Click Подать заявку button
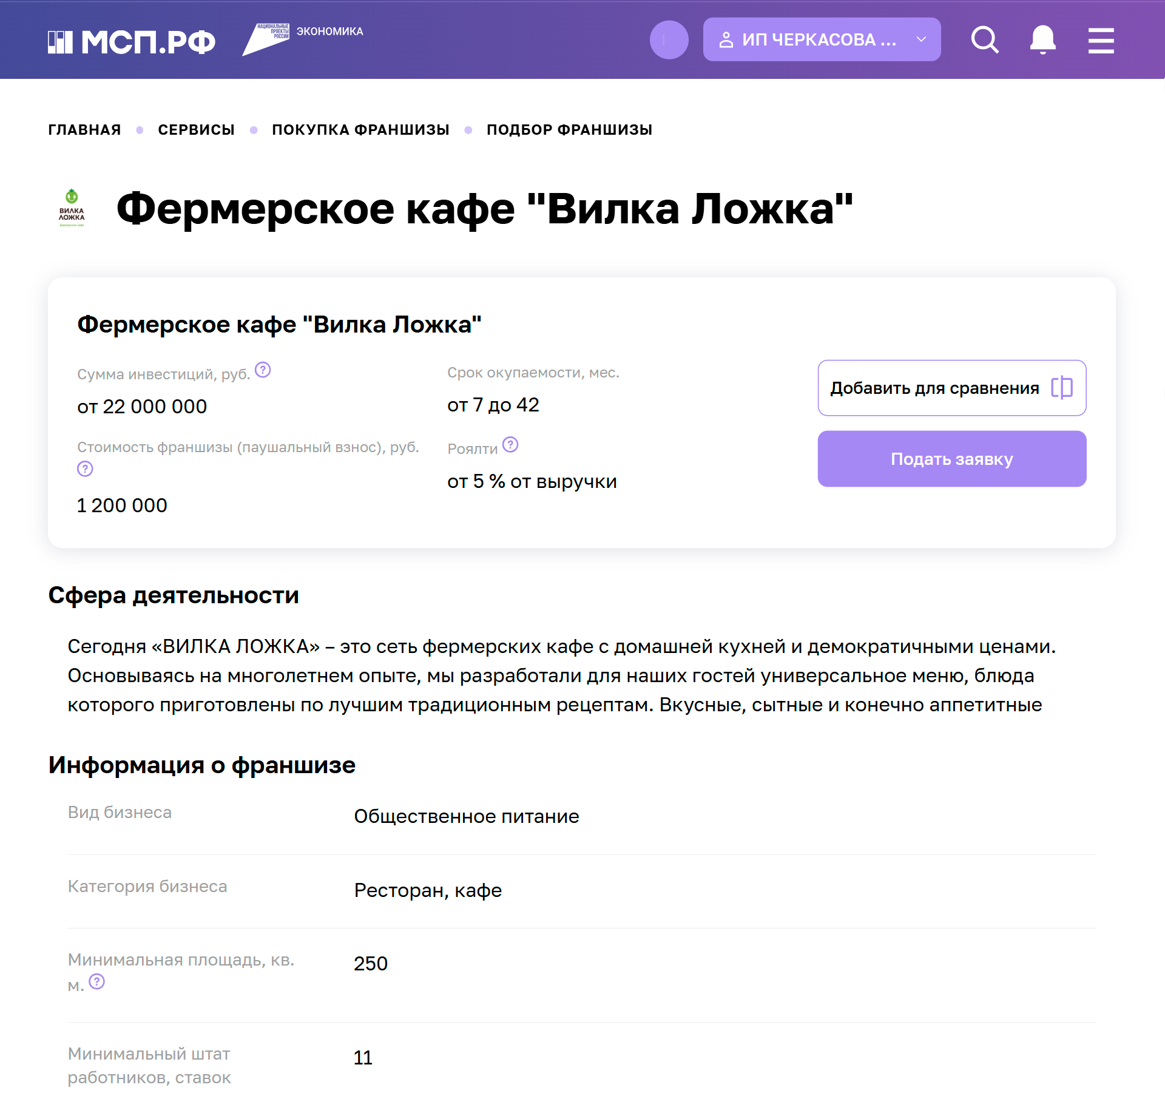The image size is (1165, 1113). [951, 459]
